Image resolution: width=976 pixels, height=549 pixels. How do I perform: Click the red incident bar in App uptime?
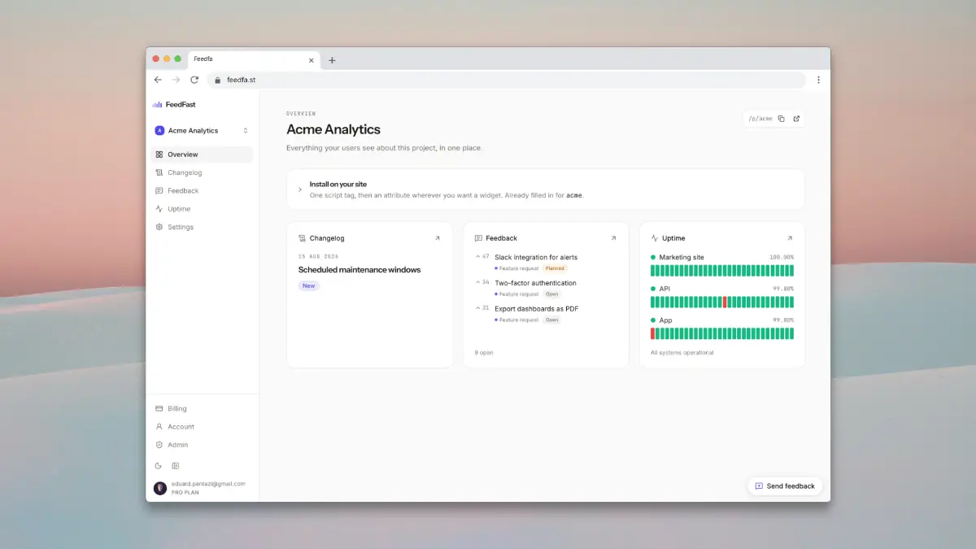tap(652, 333)
